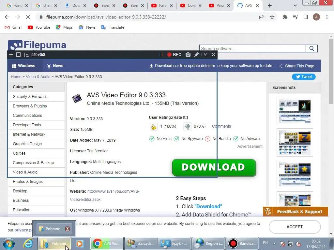This screenshot has height=250, width=334.
Task: Click the green DOWNLOAD button
Action: point(214,168)
